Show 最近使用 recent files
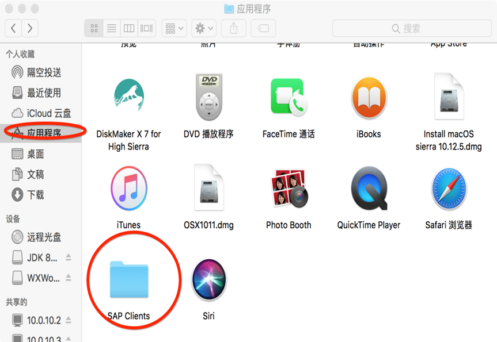This screenshot has width=497, height=342. (x=40, y=93)
